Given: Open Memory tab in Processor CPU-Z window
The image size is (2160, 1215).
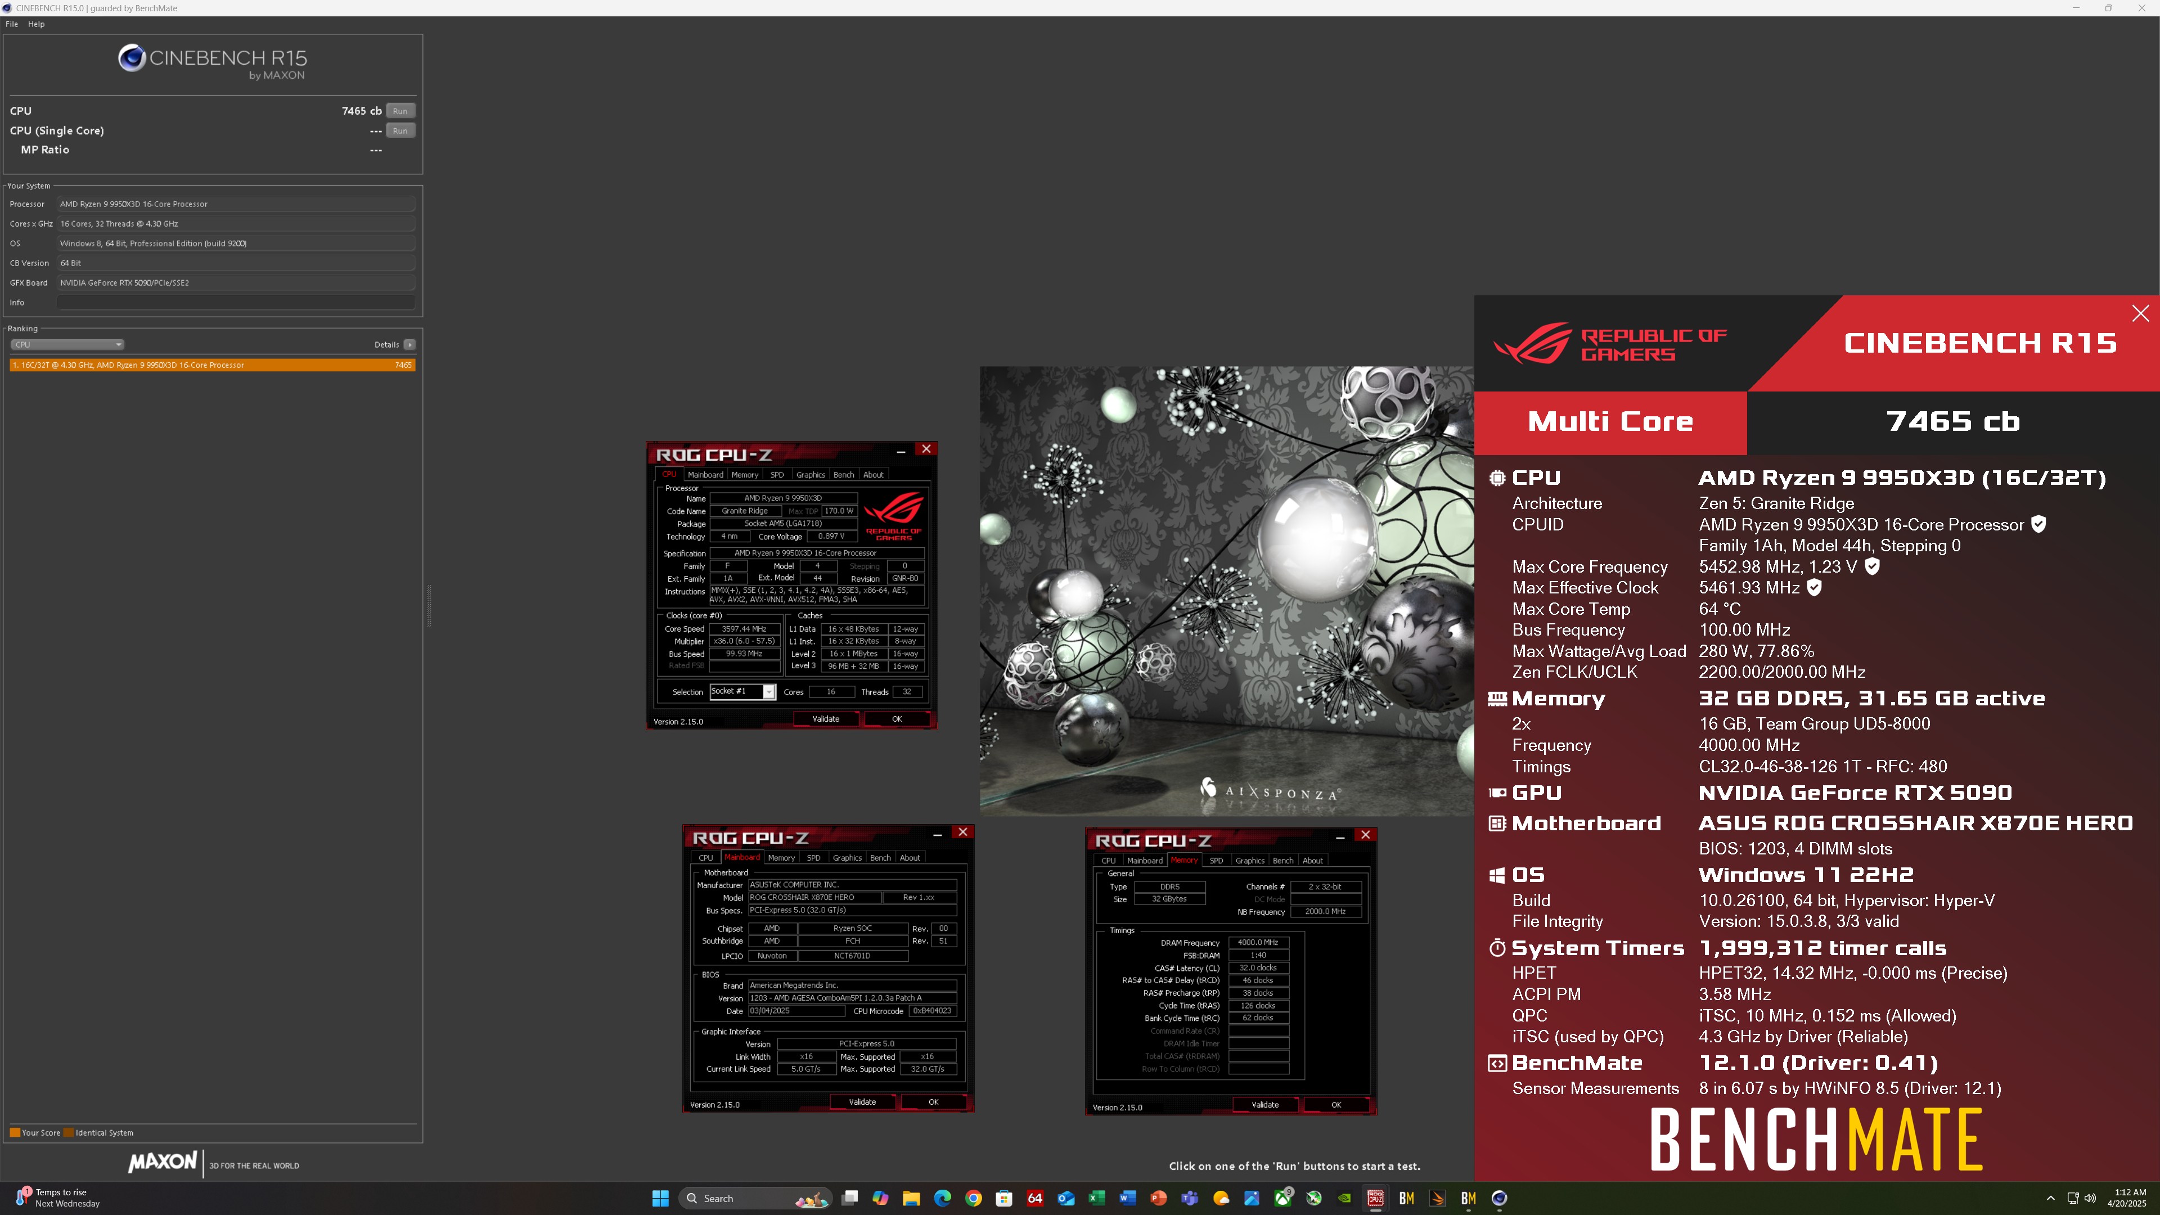Looking at the screenshot, I should click(745, 475).
